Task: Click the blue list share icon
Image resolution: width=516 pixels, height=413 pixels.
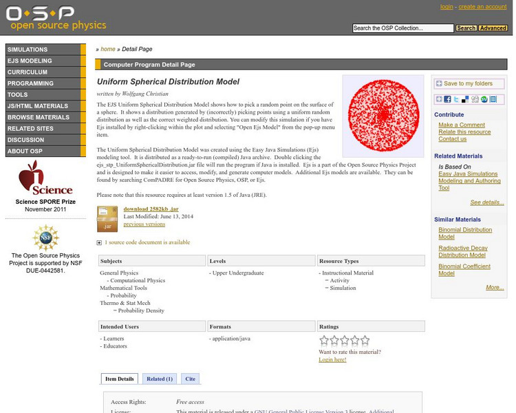Action: click(x=493, y=99)
